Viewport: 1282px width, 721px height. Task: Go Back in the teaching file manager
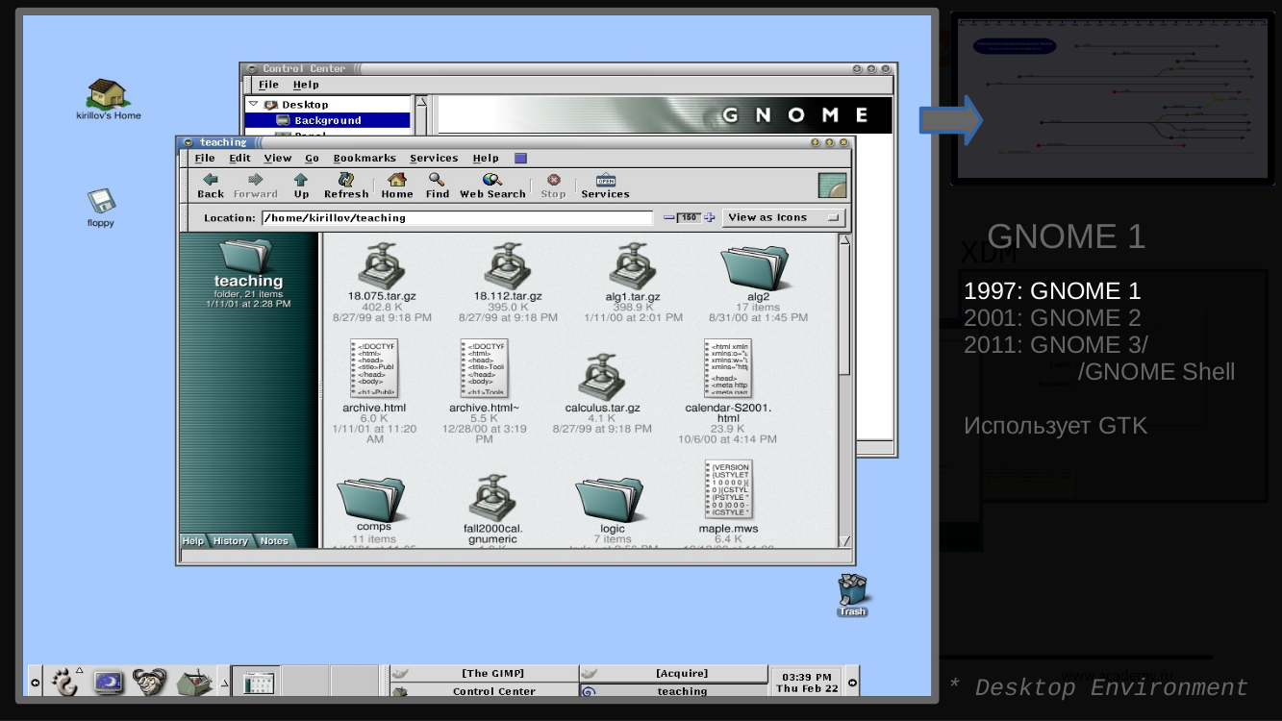211,186
